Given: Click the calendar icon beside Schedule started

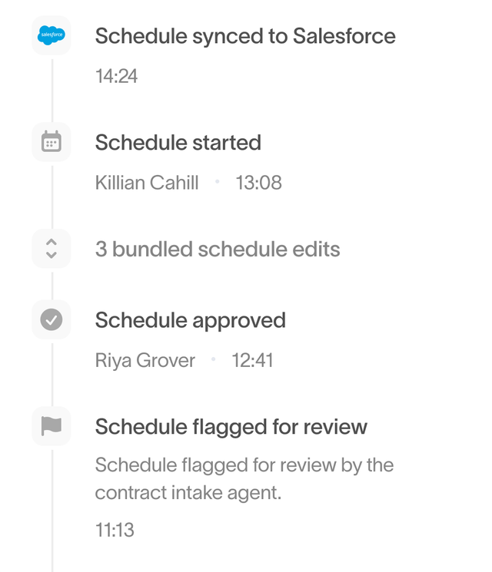Looking at the screenshot, I should (52, 142).
